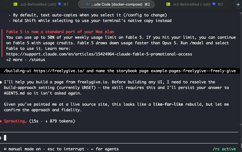Viewport: 242px width, 152px height.
Task: Toggle the manual mode on indicator
Action: 24,149
